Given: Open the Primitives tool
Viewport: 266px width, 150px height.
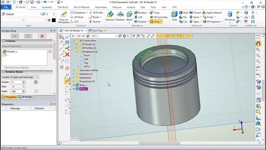Looking at the screenshot, I should 230,16.
